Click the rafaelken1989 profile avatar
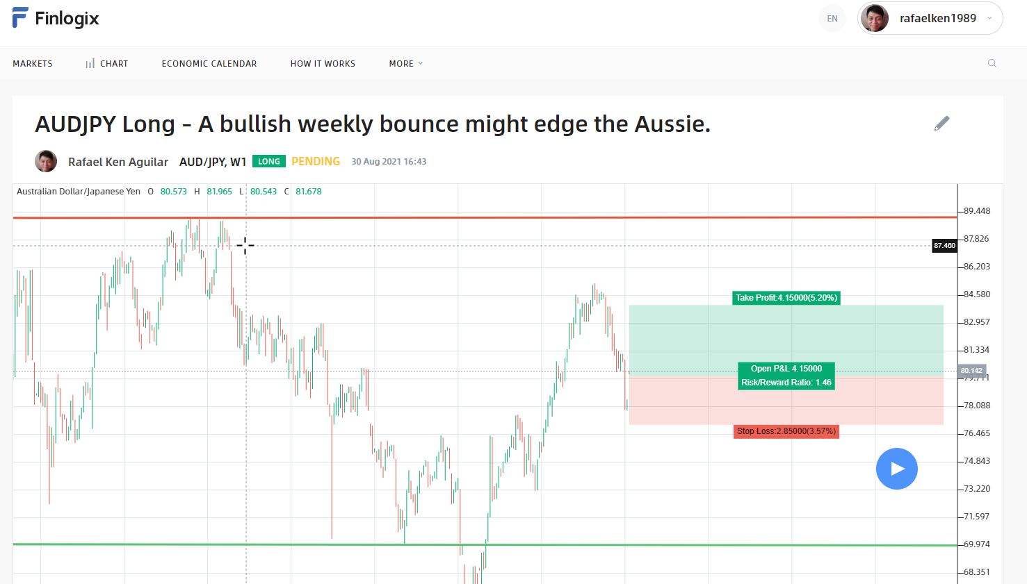This screenshot has height=584, width=1027. (875, 18)
